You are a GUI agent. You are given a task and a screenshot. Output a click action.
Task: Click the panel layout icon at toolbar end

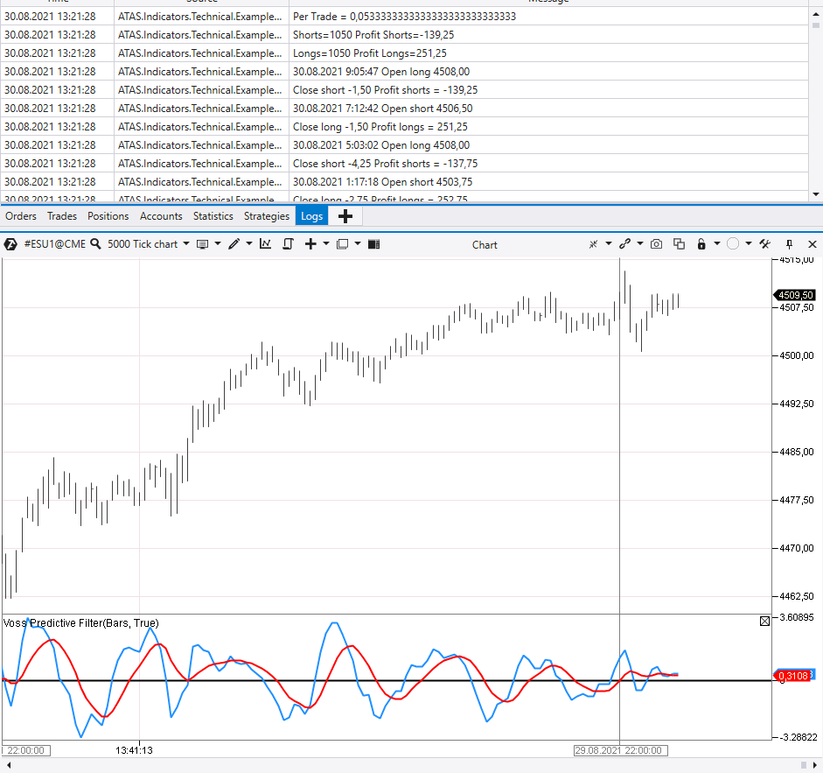(374, 244)
